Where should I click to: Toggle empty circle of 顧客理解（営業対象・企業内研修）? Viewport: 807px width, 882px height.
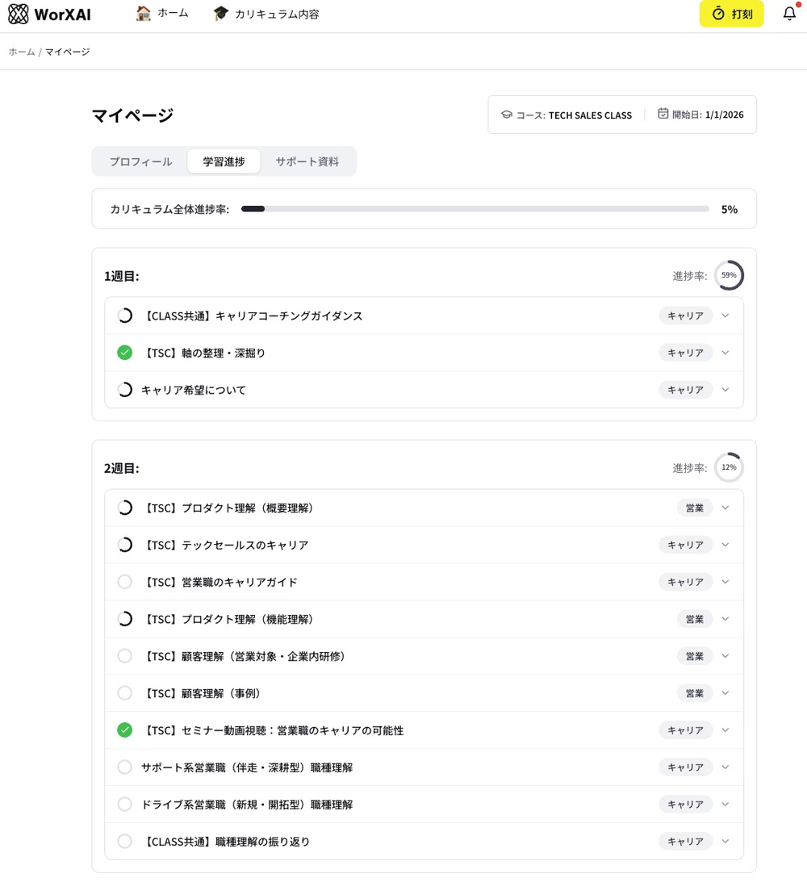coord(125,656)
